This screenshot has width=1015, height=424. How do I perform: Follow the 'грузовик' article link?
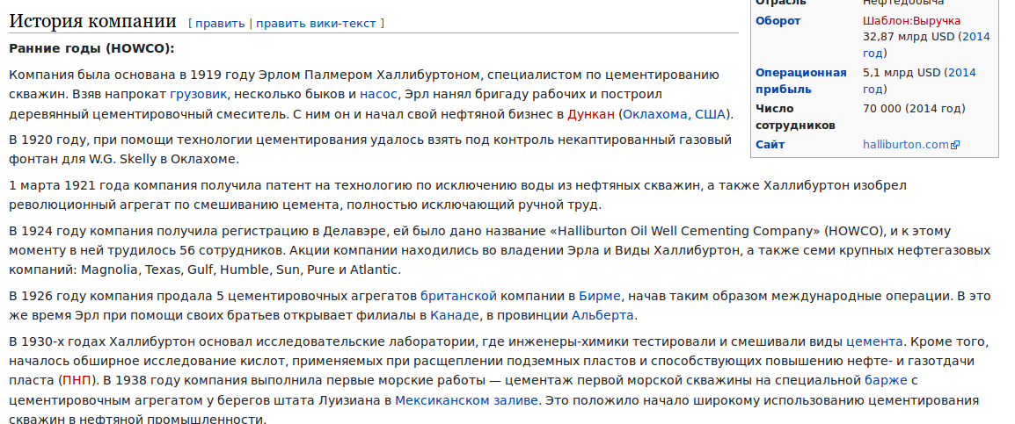coord(199,93)
